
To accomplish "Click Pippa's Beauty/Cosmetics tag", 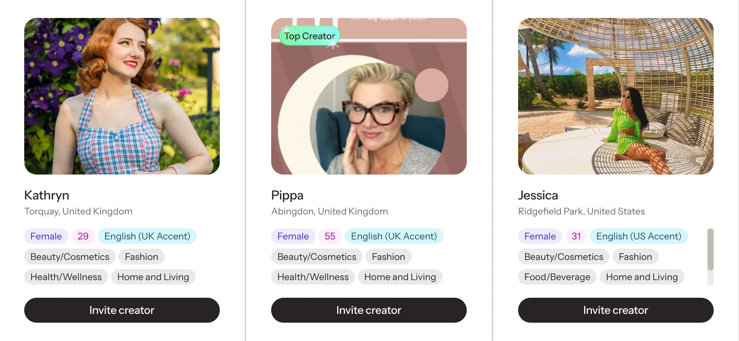I will point(317,257).
